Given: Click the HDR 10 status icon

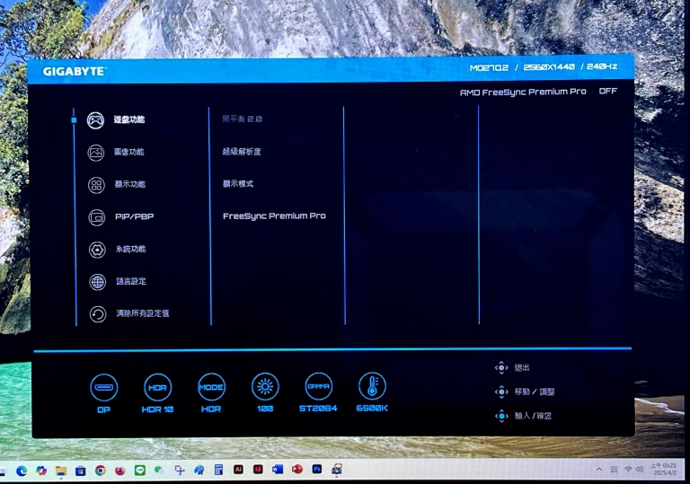Looking at the screenshot, I should 157,387.
